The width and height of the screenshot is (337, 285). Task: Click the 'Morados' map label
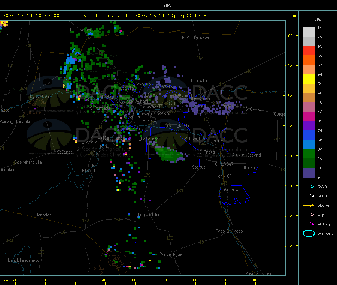(x=44, y=215)
